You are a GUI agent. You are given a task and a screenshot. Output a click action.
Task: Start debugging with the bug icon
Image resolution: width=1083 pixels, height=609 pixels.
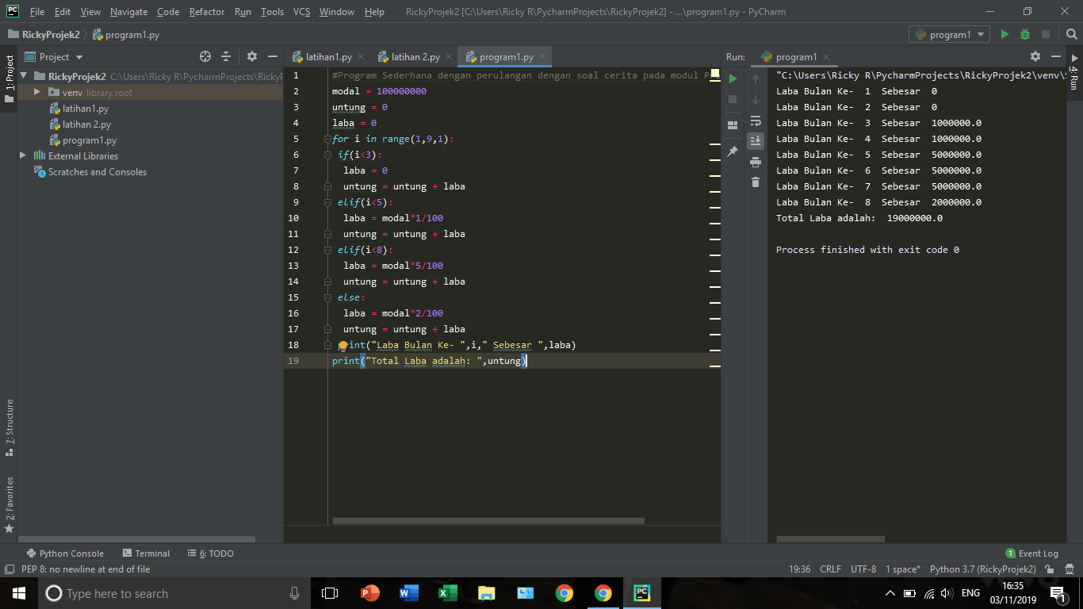pyautogui.click(x=1024, y=34)
